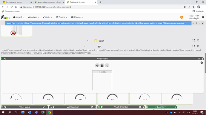
Task: Click the orange notification badge
Action: pos(182,17)
